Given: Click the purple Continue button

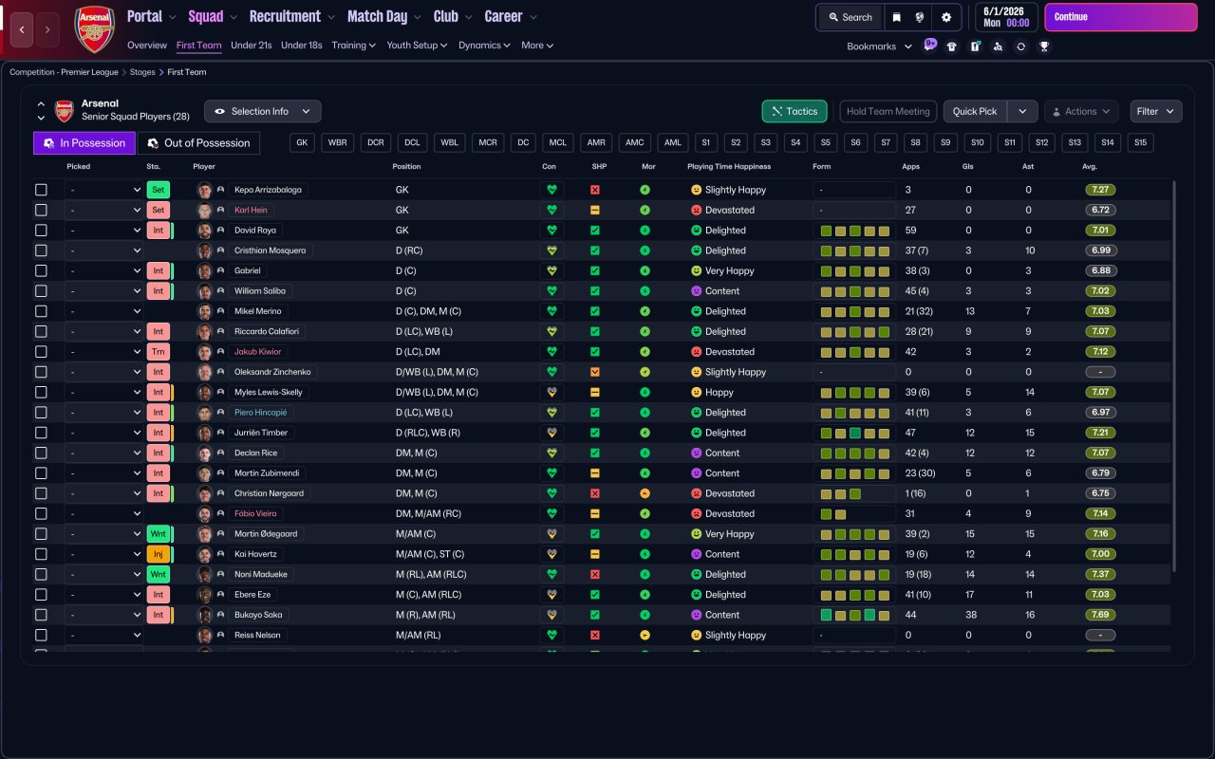Looking at the screenshot, I should pos(1121,17).
